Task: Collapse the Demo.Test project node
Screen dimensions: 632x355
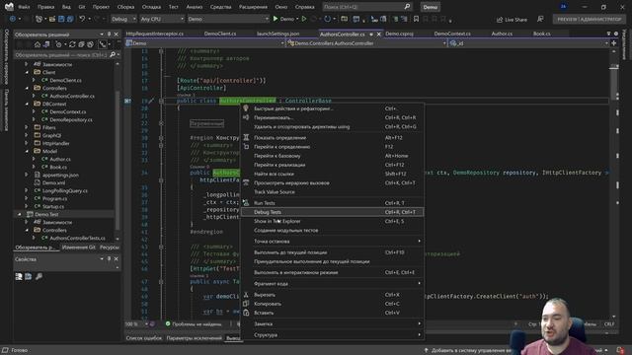Action: click(x=19, y=215)
